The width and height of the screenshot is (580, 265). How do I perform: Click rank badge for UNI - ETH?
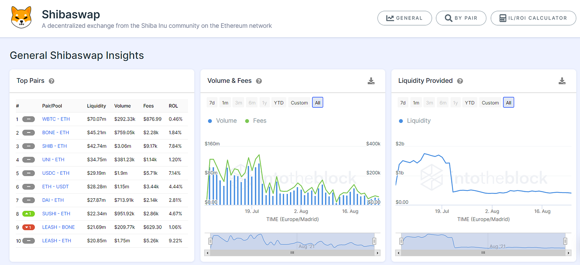(29, 160)
